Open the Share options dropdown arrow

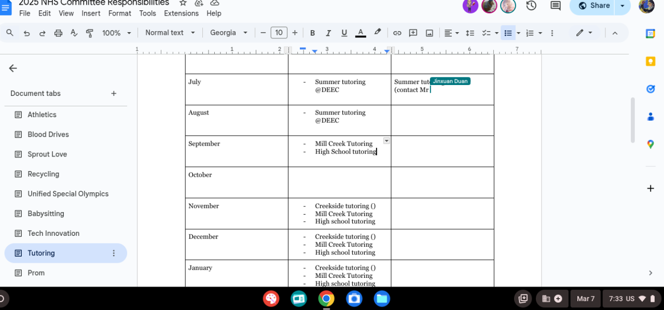click(x=622, y=6)
